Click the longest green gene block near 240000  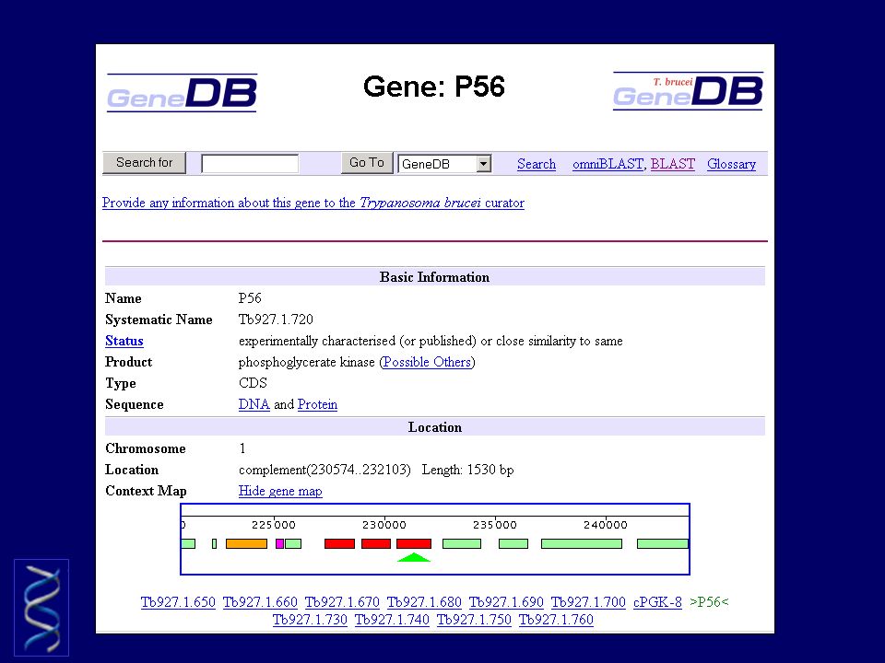(x=582, y=543)
